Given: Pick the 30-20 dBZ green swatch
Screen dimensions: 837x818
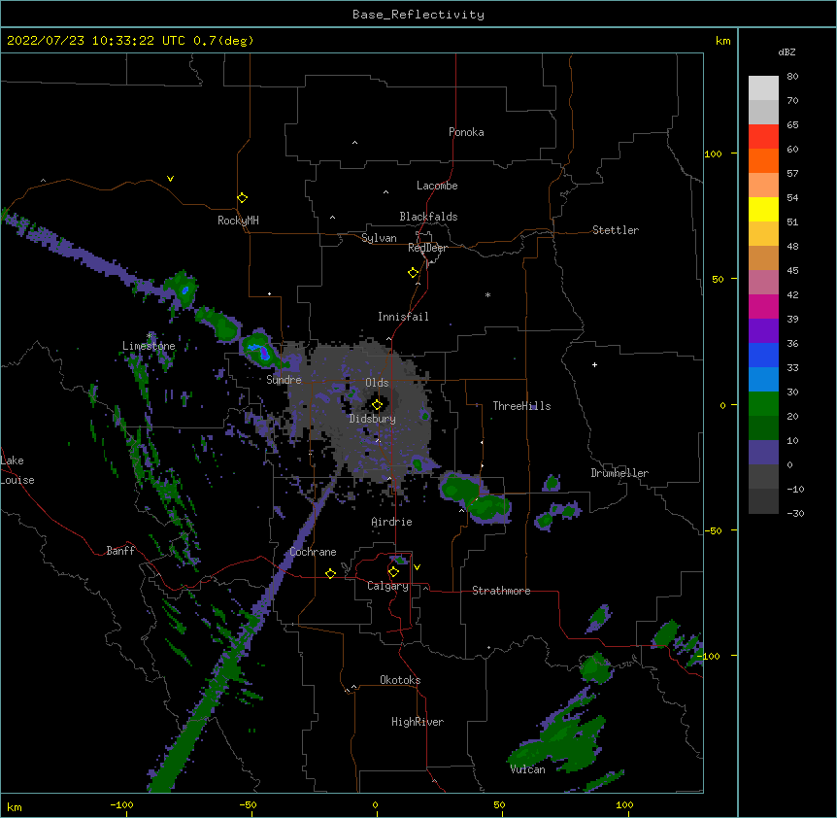Looking at the screenshot, I should [x=763, y=404].
